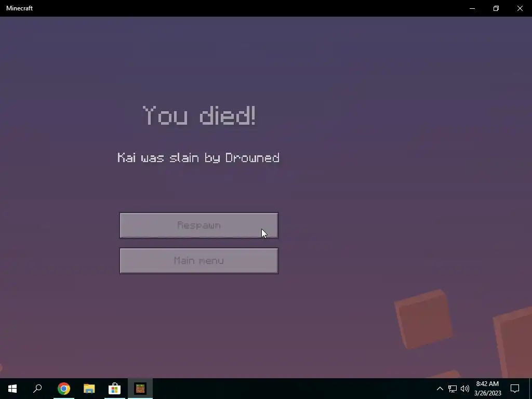Viewport: 532px width, 399px height.
Task: Restore down the Minecraft window
Action: click(x=496, y=8)
